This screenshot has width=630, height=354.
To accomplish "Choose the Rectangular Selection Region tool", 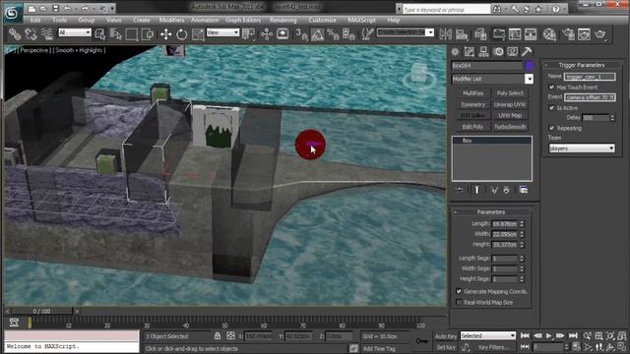I will (x=131, y=34).
